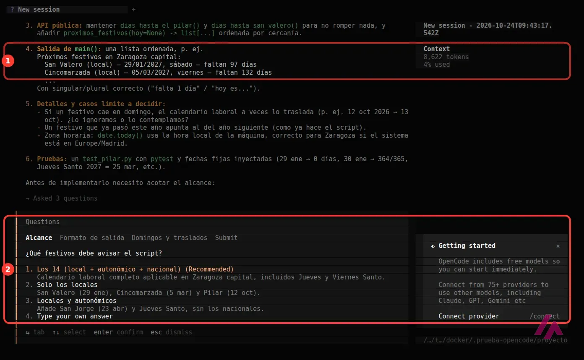Click the question ¿Qué festivos debe avisar el script?
This screenshot has height=360, width=584.
(x=94, y=253)
